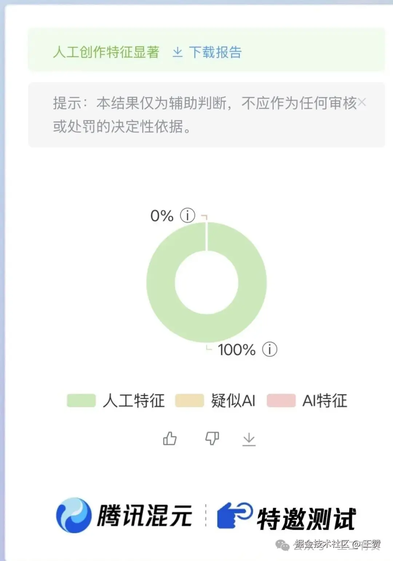Open 下载报告 to download the report
393x561 pixels.
pyautogui.click(x=216, y=53)
